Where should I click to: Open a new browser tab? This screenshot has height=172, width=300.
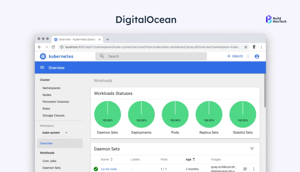coord(107,39)
